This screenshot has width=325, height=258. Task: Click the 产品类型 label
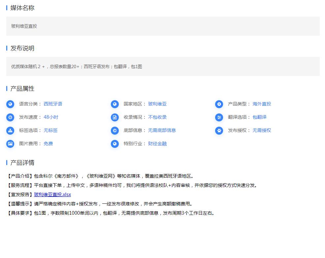pyautogui.click(x=239, y=104)
